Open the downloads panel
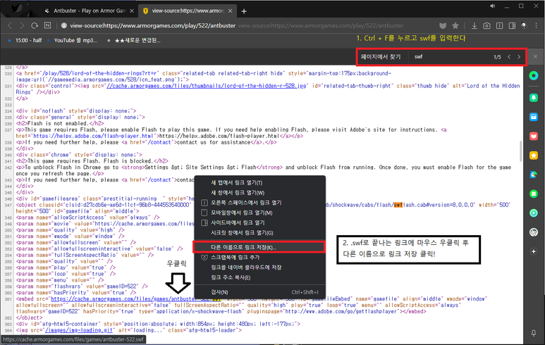This screenshot has height=345, width=545. pyautogui.click(x=474, y=25)
